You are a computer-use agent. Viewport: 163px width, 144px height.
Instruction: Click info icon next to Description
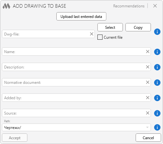point(157,67)
